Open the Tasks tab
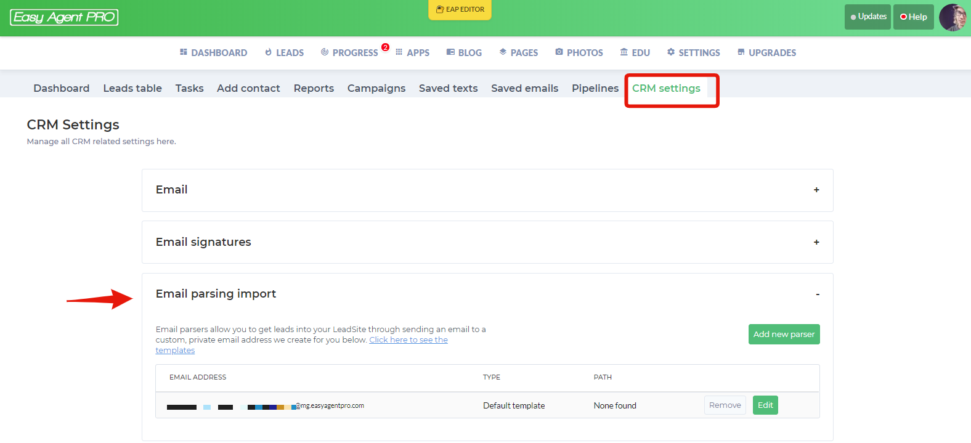971x443 pixels. (x=189, y=88)
